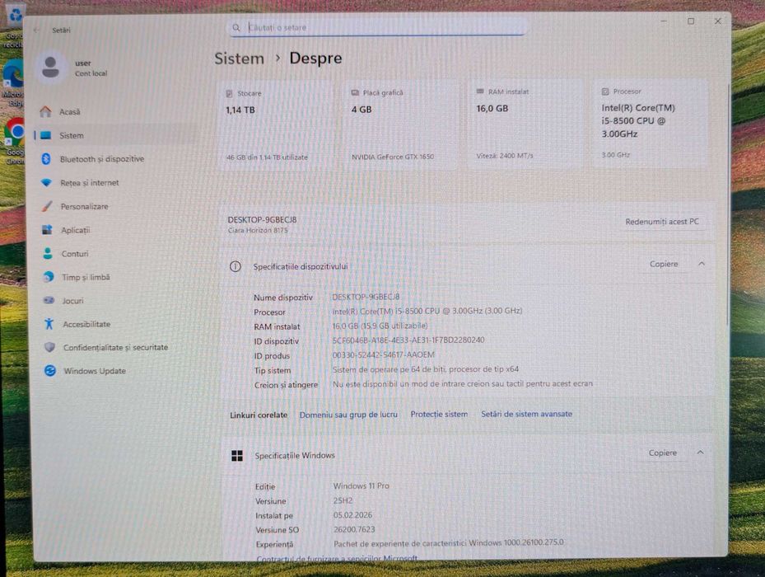
Task: Click the 16,0 GB (15,9 GB utilizabile) text
Action: (x=380, y=326)
